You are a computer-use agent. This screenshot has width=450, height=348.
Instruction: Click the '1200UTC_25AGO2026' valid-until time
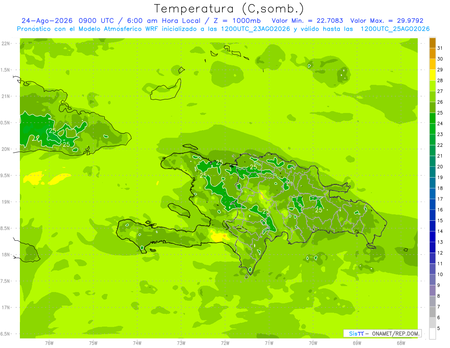(x=395, y=29)
